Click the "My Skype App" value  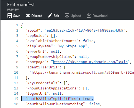(x=72, y=46)
